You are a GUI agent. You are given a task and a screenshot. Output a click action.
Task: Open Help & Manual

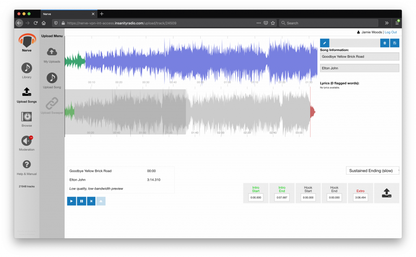26,168
